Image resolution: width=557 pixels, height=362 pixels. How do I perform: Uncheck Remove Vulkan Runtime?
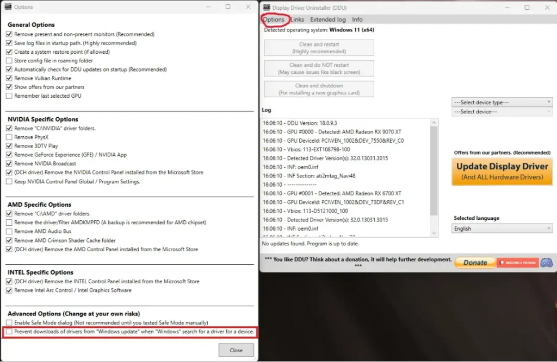(x=9, y=78)
